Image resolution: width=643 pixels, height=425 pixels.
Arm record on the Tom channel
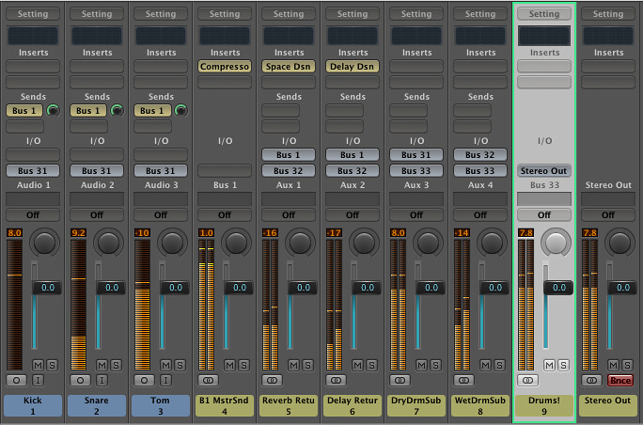point(144,380)
